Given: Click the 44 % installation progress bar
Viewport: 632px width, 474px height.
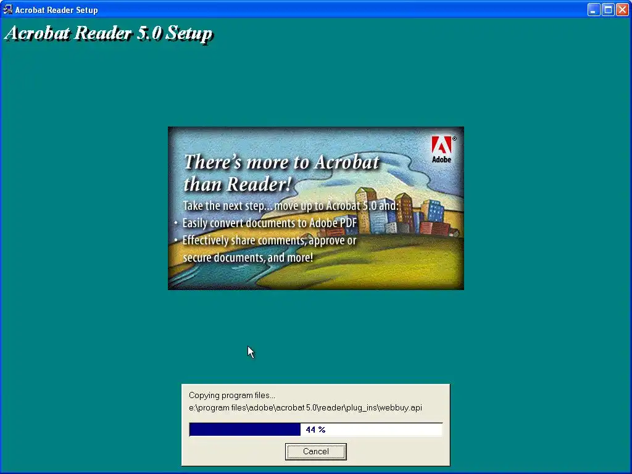Looking at the screenshot, I should click(x=315, y=430).
